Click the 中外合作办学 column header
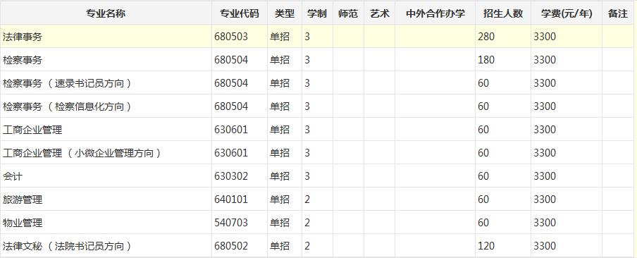 (x=435, y=13)
